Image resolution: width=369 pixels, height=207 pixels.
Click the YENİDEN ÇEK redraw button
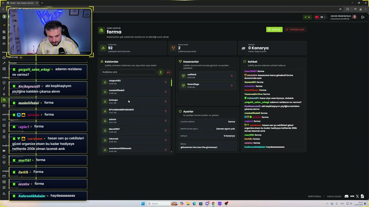tap(295, 30)
